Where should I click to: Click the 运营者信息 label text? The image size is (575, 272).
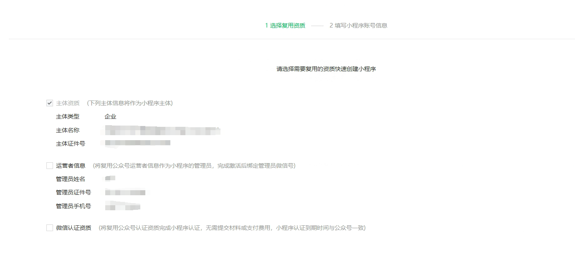[71, 166]
